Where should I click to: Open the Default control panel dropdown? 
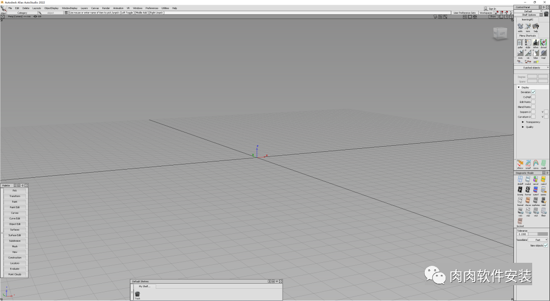pyautogui.click(x=528, y=11)
